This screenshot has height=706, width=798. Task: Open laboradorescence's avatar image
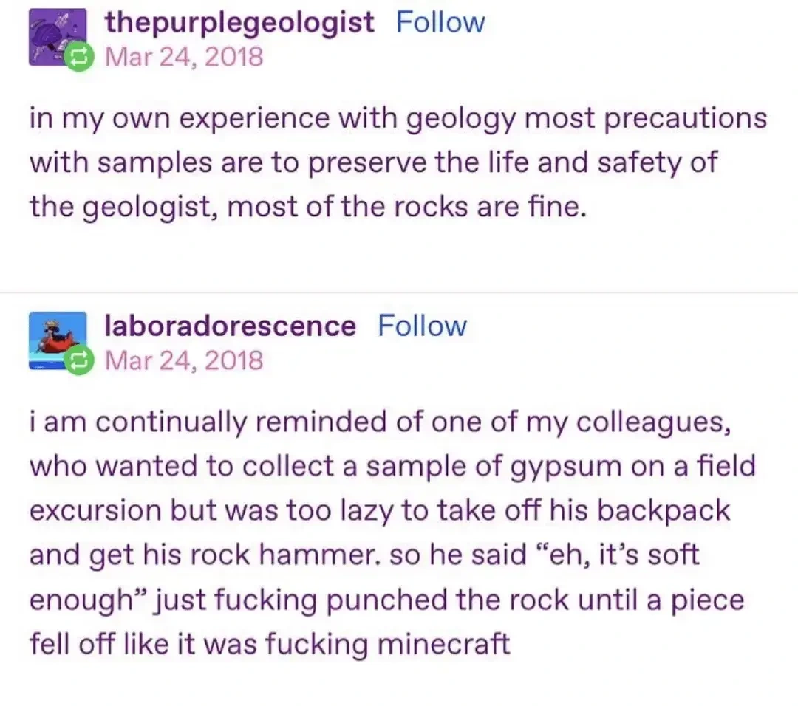click(55, 340)
